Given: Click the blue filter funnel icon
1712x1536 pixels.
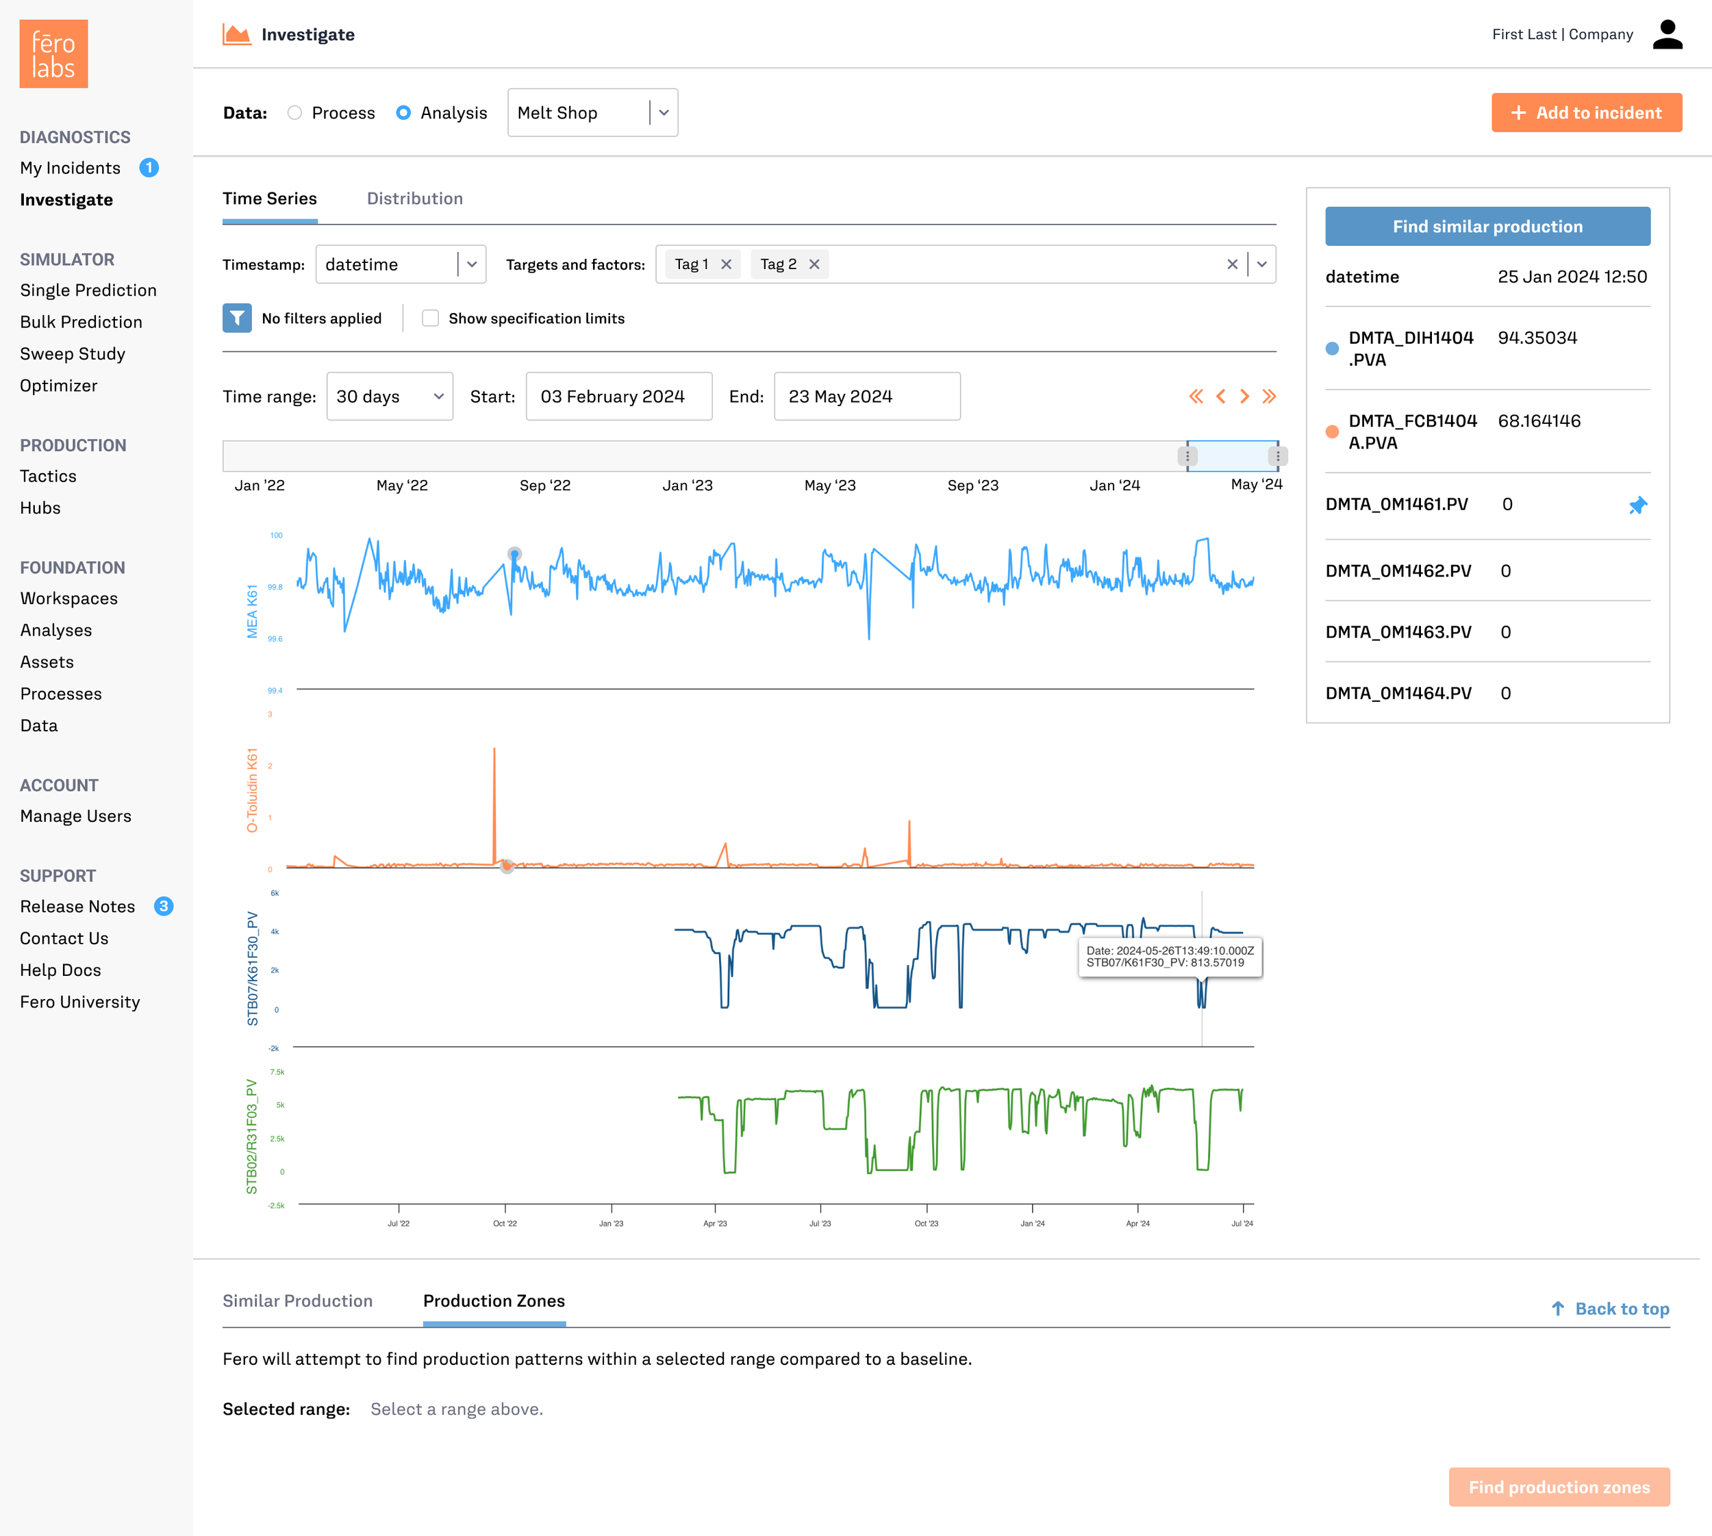Looking at the screenshot, I should click(x=237, y=318).
